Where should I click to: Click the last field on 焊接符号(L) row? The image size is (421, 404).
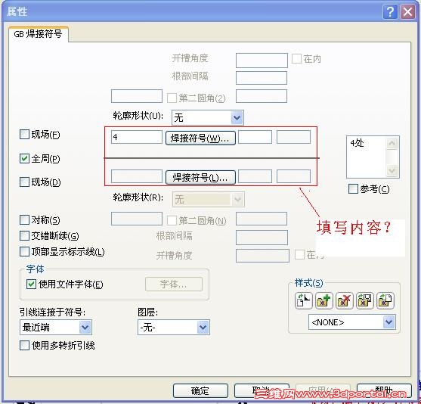pyautogui.click(x=293, y=176)
